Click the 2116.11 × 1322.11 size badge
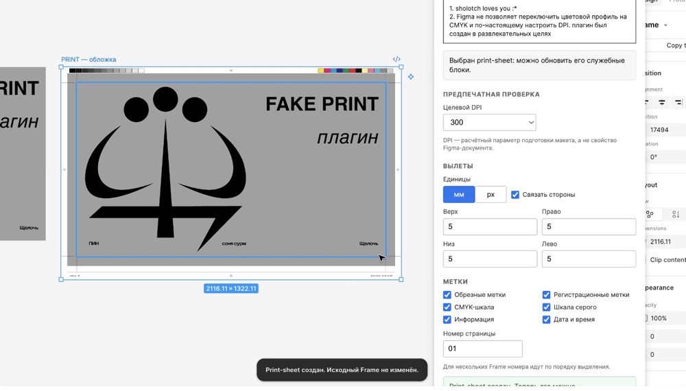 click(231, 289)
